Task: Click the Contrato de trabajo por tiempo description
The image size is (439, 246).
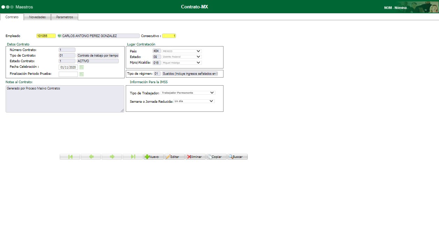Action: coord(98,55)
